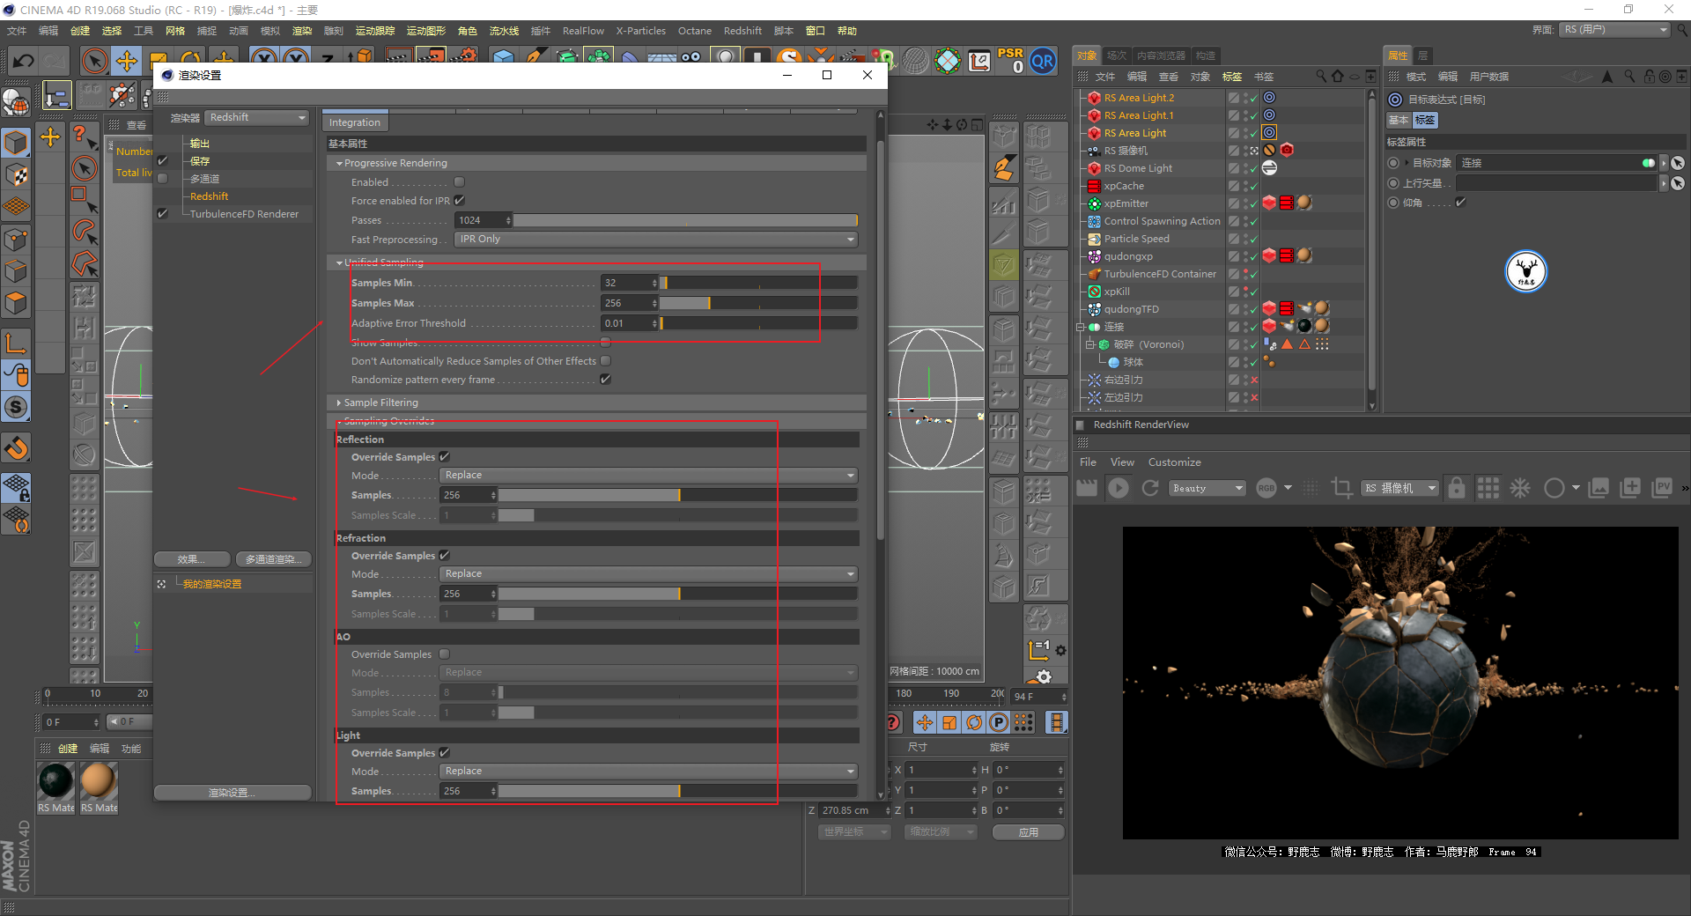Screen dimensions: 1691x916
Task: Click the Rectangle Selection tool icon
Action: click(84, 199)
